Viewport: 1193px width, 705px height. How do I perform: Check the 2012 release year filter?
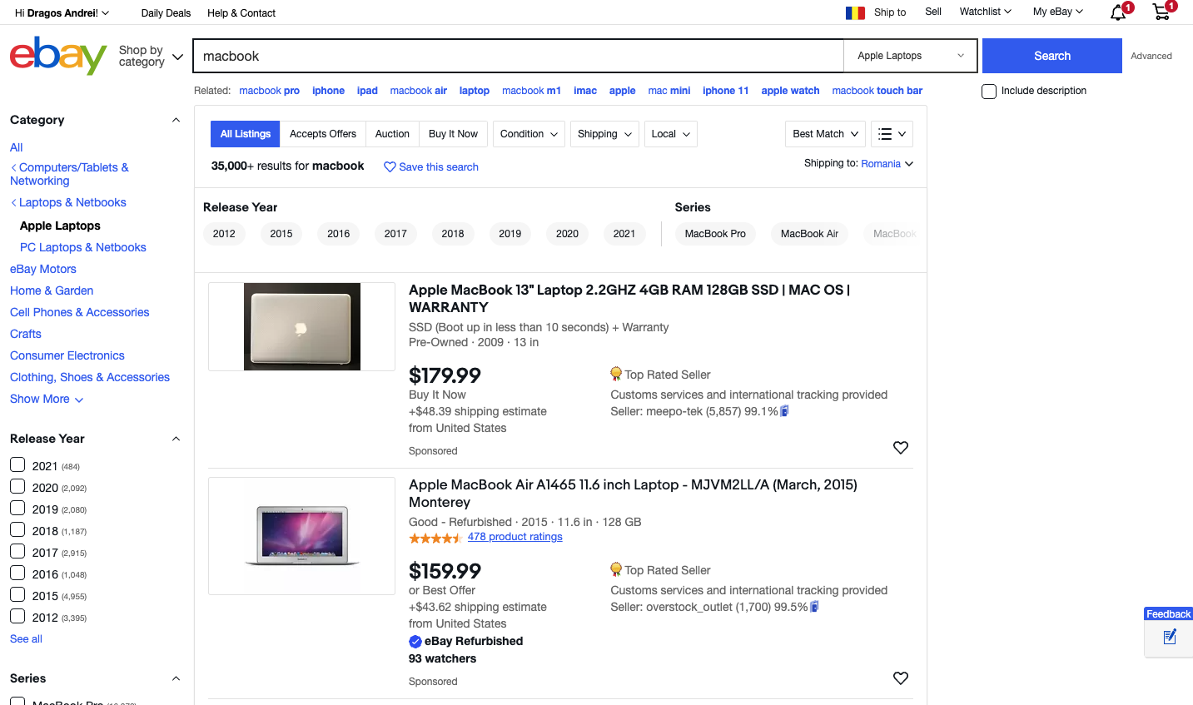(17, 616)
